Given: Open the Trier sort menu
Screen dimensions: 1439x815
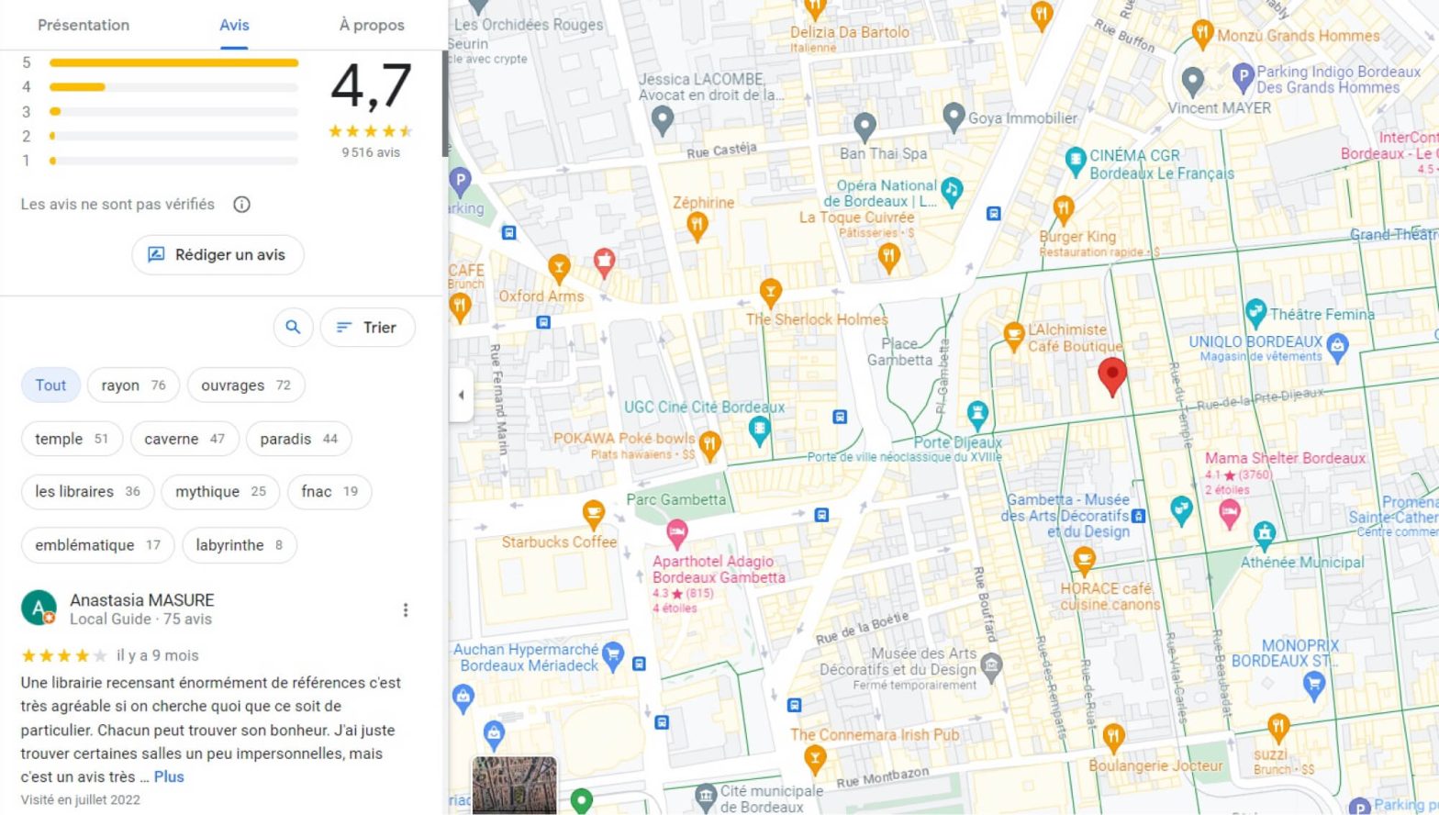Looking at the screenshot, I should coord(367,328).
